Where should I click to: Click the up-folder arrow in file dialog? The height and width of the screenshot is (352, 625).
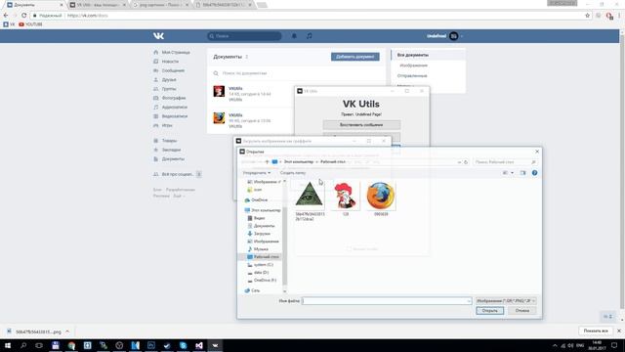tap(267, 162)
